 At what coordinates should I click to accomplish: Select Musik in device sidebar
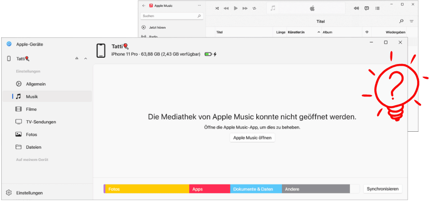coord(47,97)
